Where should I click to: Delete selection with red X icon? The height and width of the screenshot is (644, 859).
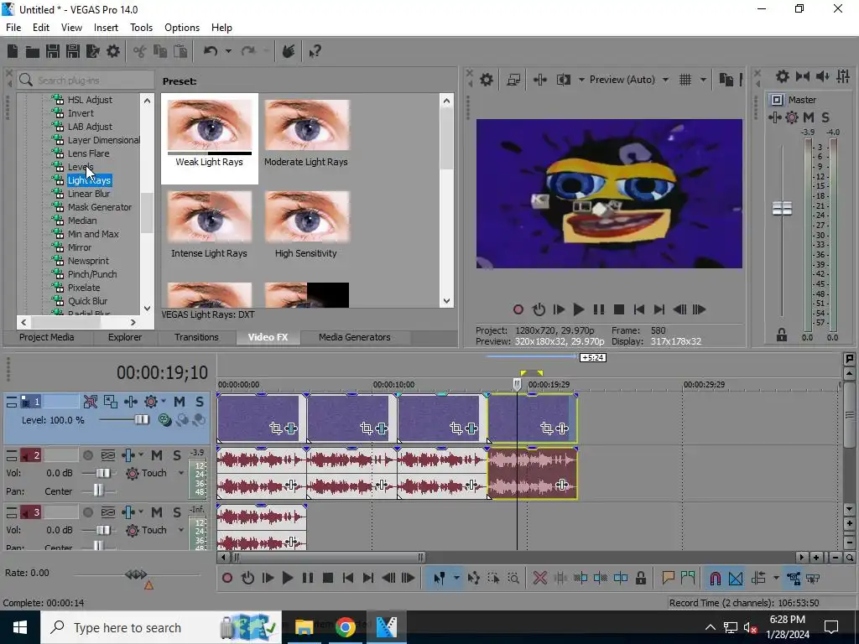coord(539,579)
